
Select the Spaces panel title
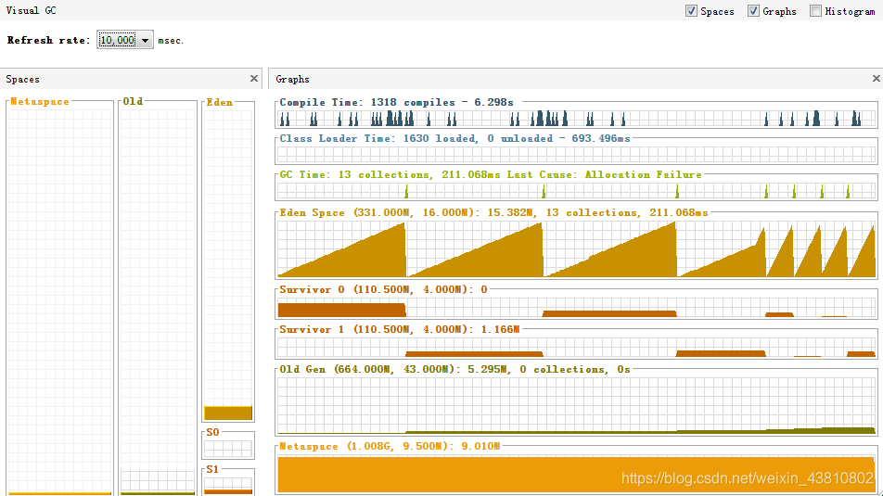[x=22, y=80]
